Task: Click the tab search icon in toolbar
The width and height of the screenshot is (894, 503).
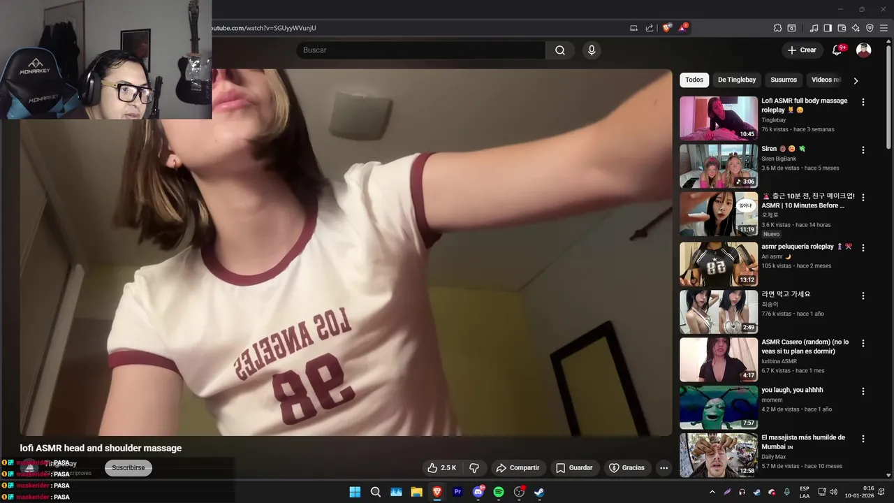Action: pos(791,28)
